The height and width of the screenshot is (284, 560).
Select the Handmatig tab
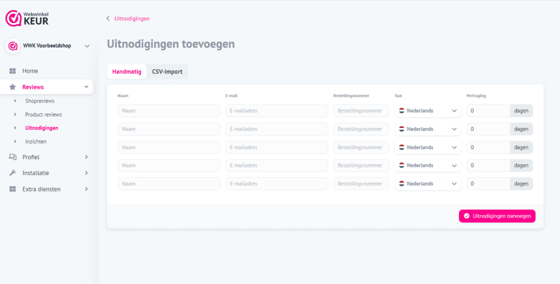click(x=126, y=72)
